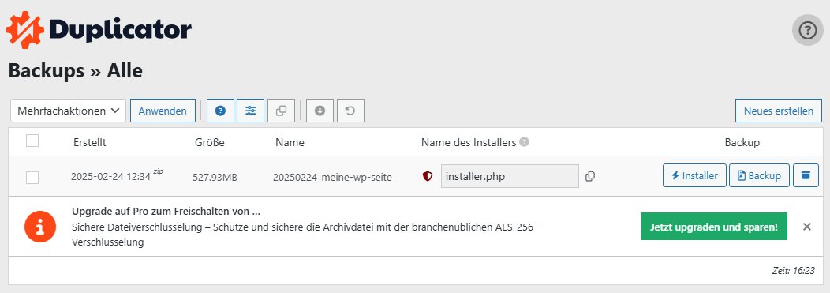Toggle the select-all checkbox in table header

pyautogui.click(x=32, y=141)
